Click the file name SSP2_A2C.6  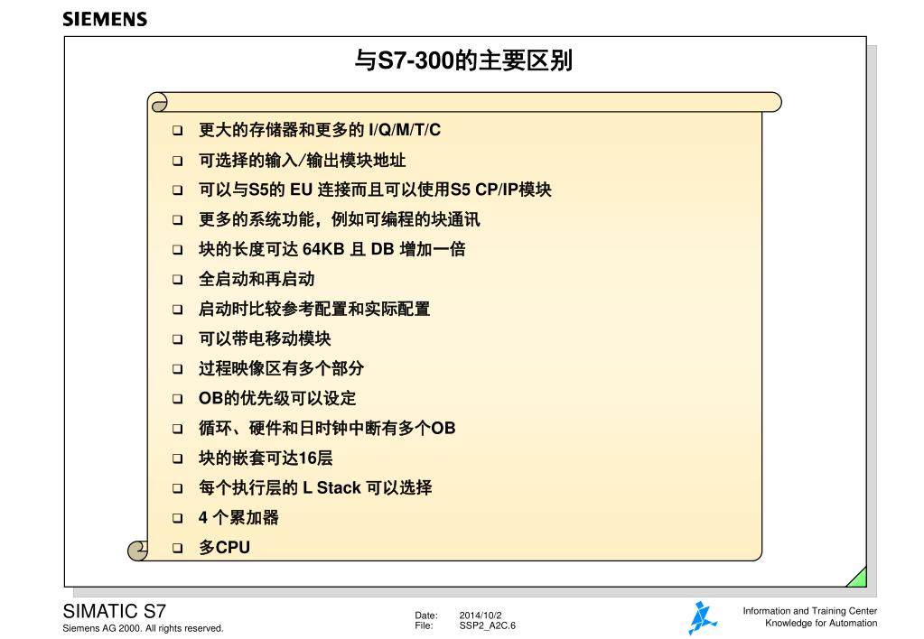click(x=488, y=625)
